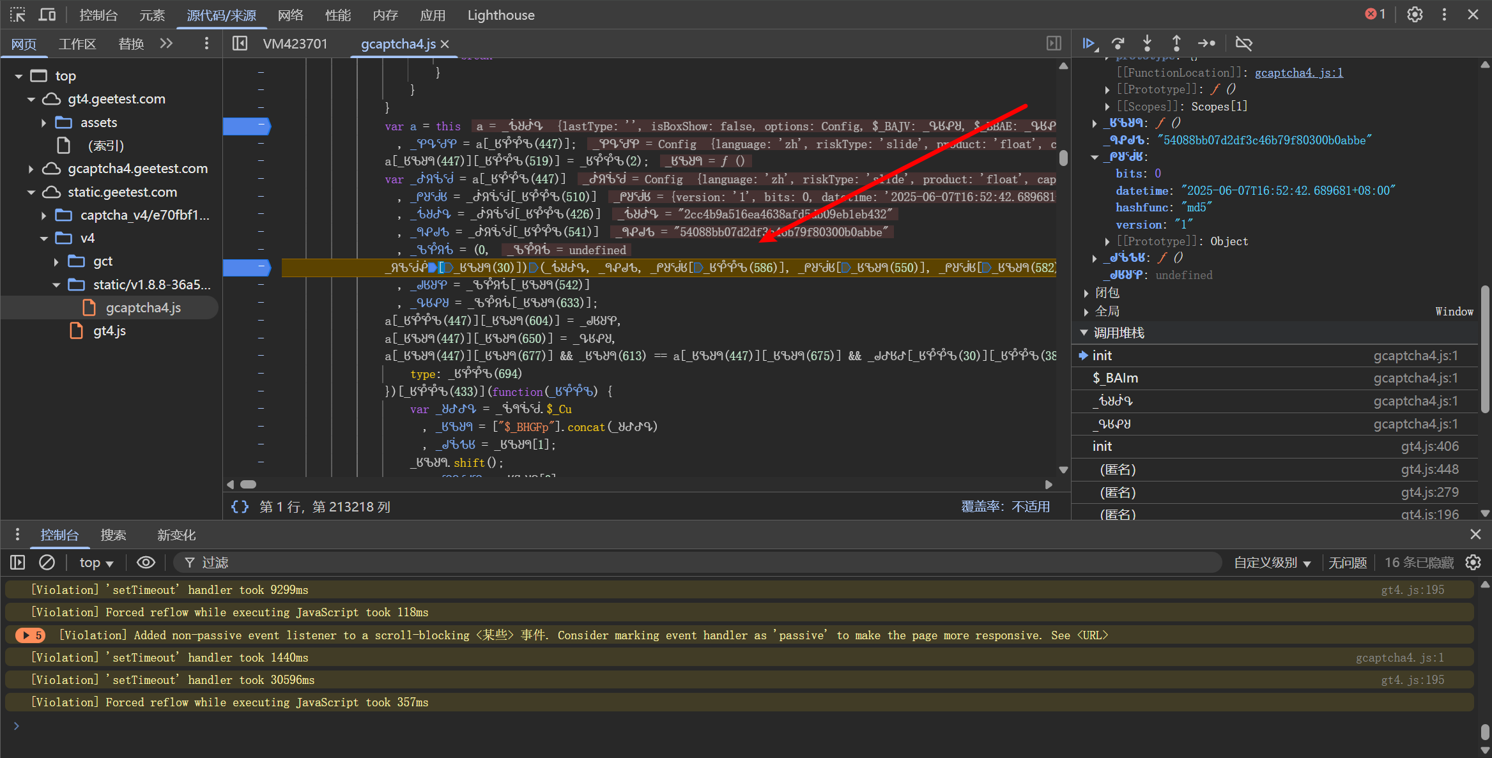Collapse static.geetest.com domain node
This screenshot has height=758, width=1492.
click(x=31, y=192)
